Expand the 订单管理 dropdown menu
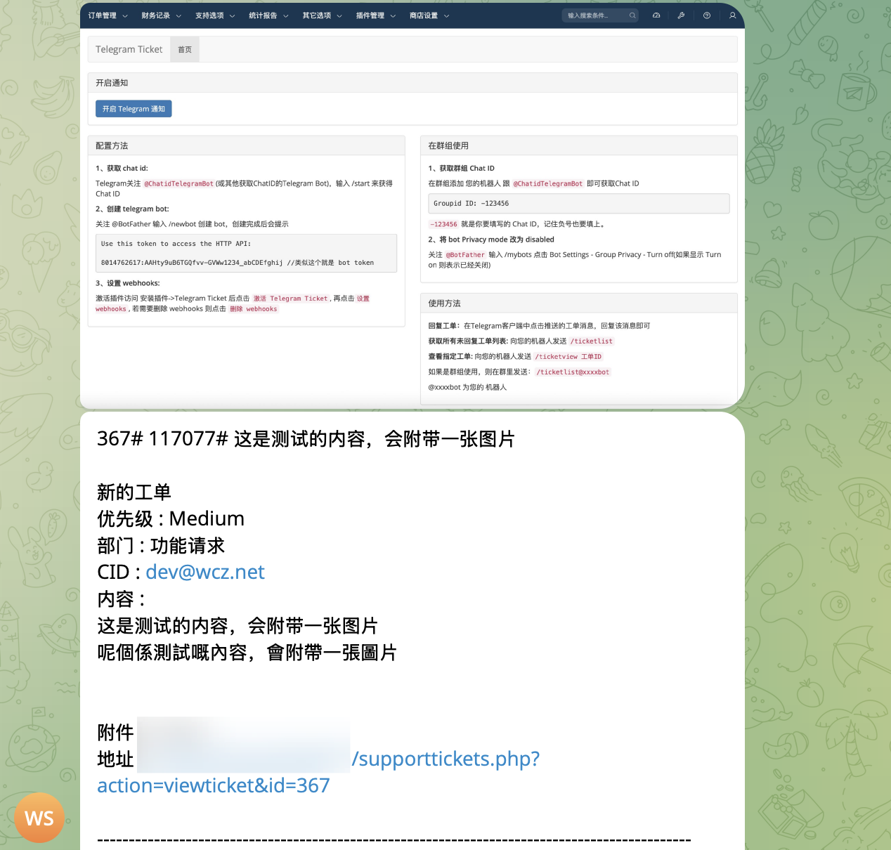The image size is (891, 850). [108, 15]
